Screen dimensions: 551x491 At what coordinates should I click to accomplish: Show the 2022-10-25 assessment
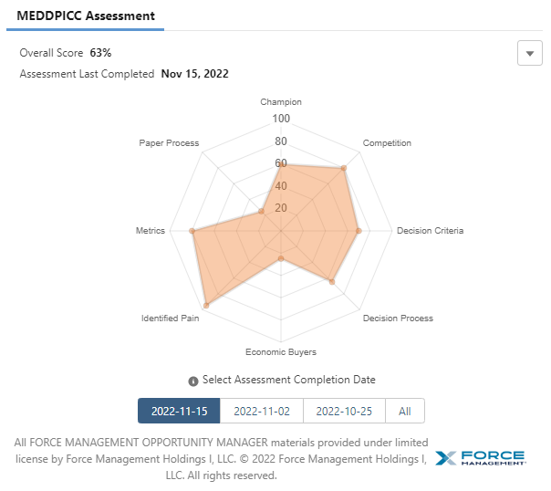point(344,411)
